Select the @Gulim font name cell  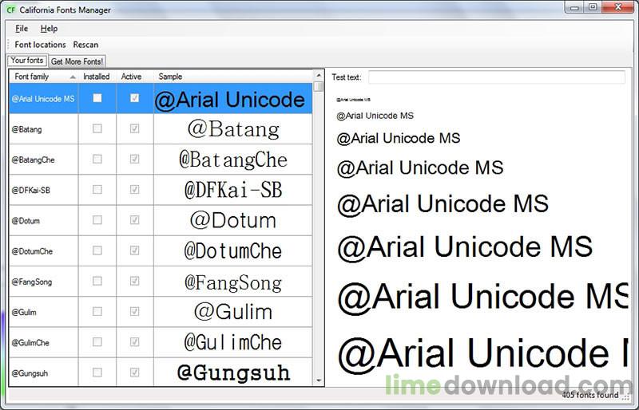pos(44,312)
